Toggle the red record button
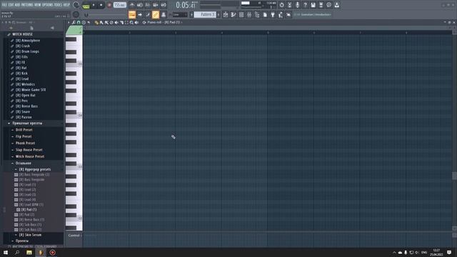 (x=109, y=5)
